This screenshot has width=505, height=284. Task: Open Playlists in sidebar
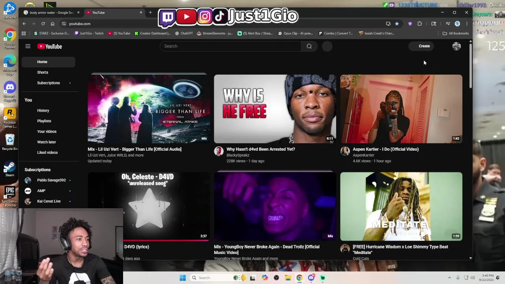pos(49,121)
